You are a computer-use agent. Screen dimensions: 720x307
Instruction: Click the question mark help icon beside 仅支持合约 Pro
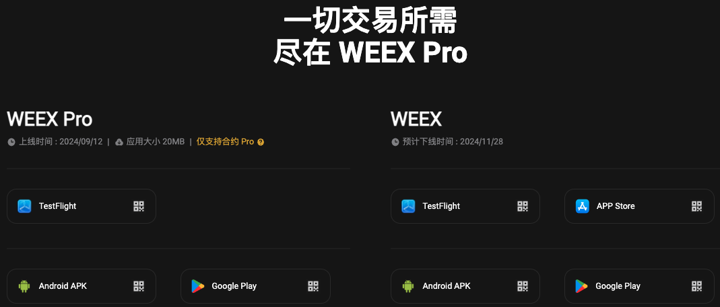261,142
